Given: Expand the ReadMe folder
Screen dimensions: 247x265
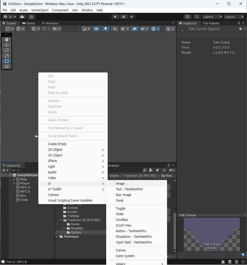Looking at the screenshot, I should pos(64,228).
